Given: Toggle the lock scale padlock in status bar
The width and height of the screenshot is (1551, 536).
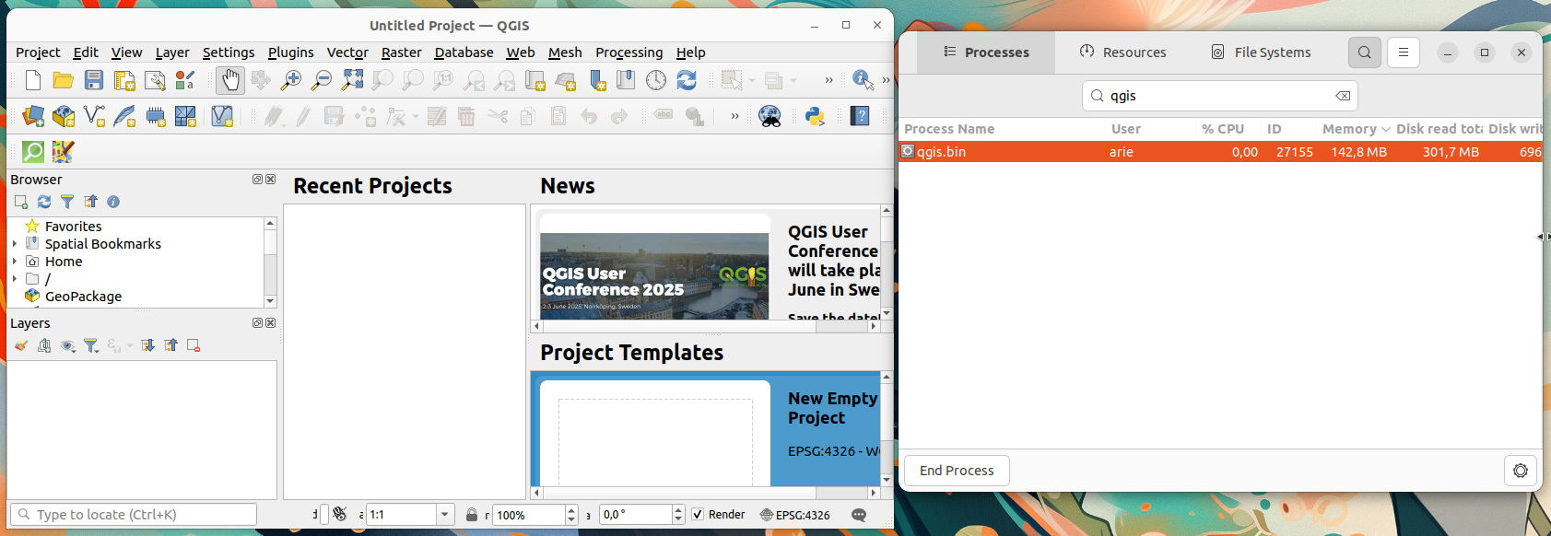Looking at the screenshot, I should (472, 515).
